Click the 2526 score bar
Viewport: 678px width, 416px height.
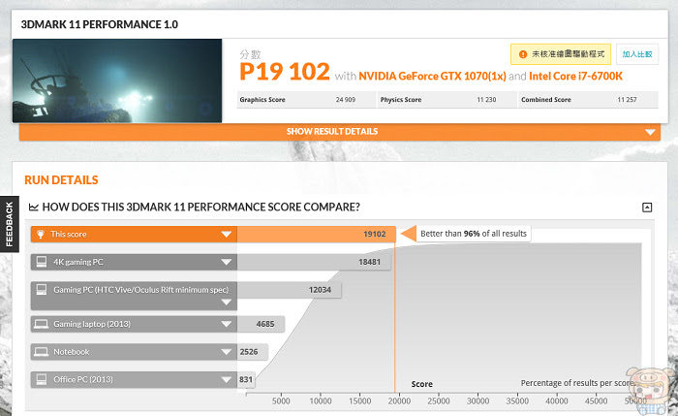[252, 352]
